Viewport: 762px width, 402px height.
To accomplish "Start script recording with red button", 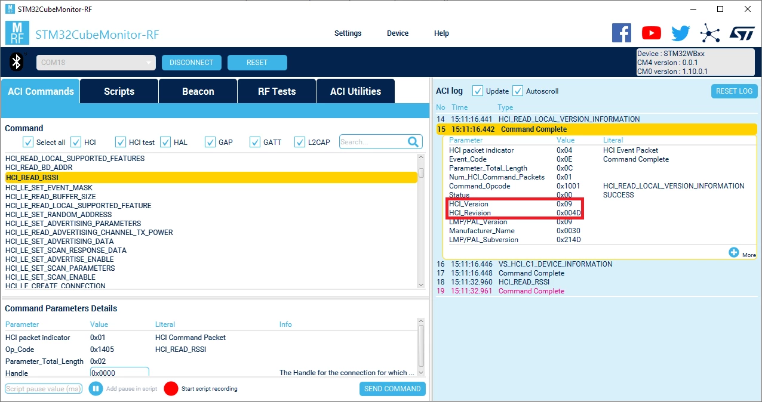I will 171,389.
